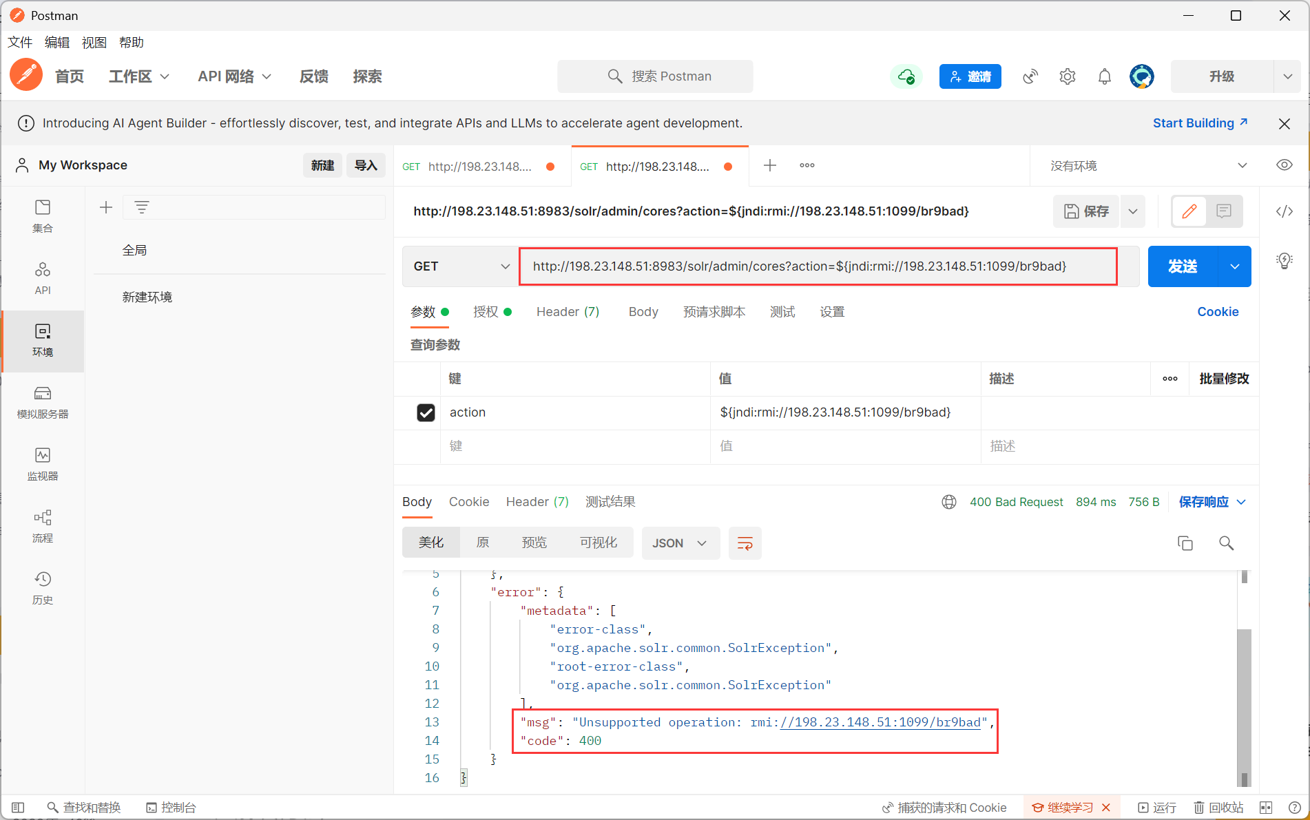
Task: Expand the 发送 send options arrow
Action: (x=1235, y=266)
